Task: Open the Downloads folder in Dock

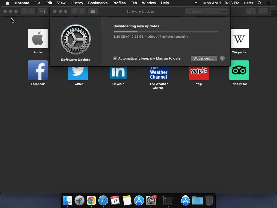Action: [x=197, y=201]
